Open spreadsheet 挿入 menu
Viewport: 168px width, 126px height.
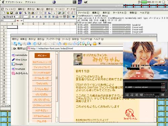(x=40, y=9)
